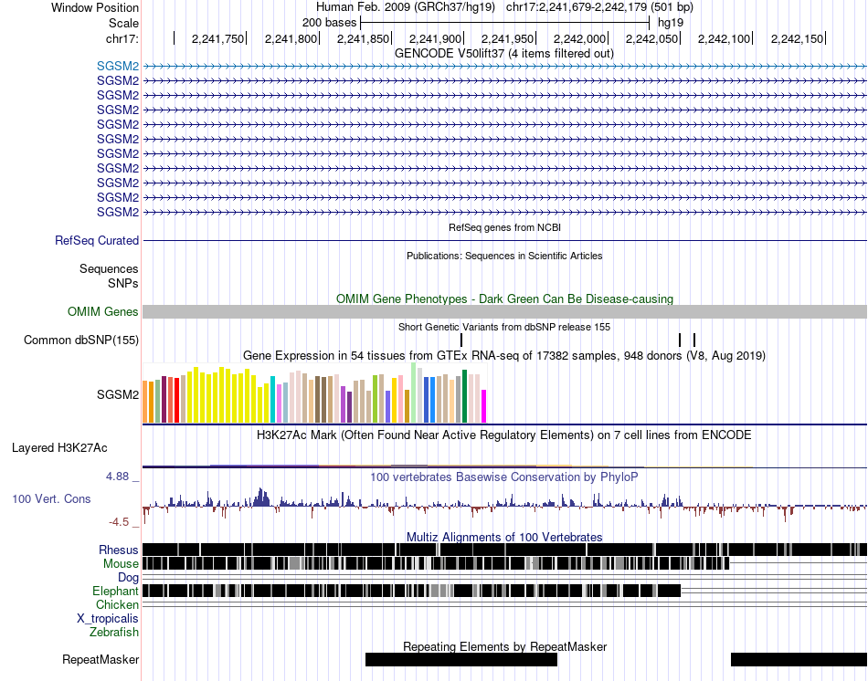Open OMIM Gene Phenotypes track title
This screenshot has width=868, height=681.
504,299
